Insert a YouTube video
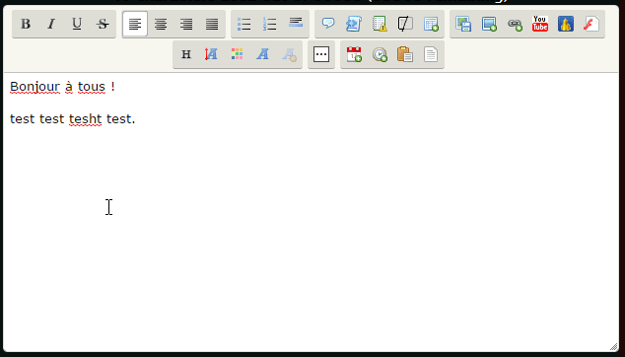Image resolution: width=625 pixels, height=357 pixels. click(x=540, y=24)
